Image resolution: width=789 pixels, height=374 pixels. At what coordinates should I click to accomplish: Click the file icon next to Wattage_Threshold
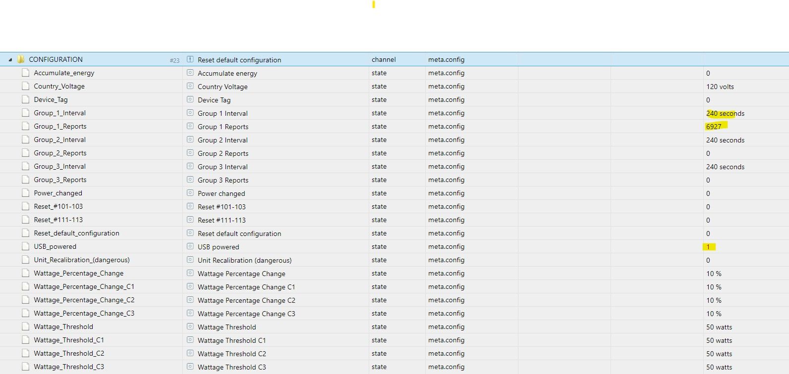click(x=26, y=327)
